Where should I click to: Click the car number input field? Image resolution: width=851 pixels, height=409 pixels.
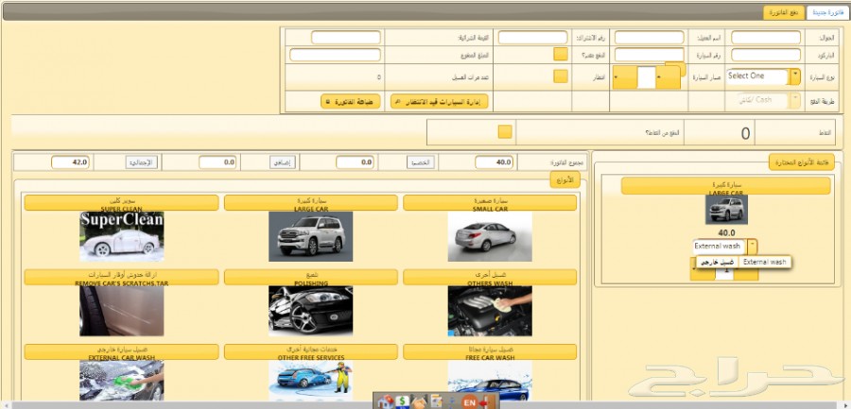[x=649, y=55]
